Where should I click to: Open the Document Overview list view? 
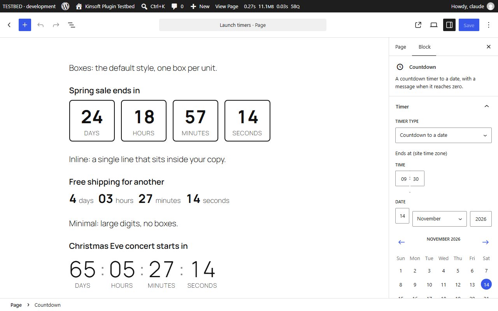pos(72,25)
